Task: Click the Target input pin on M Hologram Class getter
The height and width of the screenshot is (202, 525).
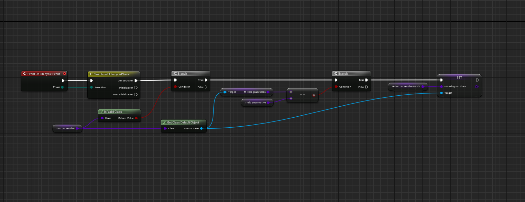Action: [x=225, y=92]
